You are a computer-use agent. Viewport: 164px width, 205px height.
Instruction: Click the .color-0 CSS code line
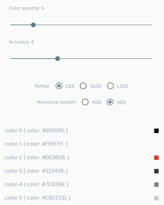[x=36, y=131]
